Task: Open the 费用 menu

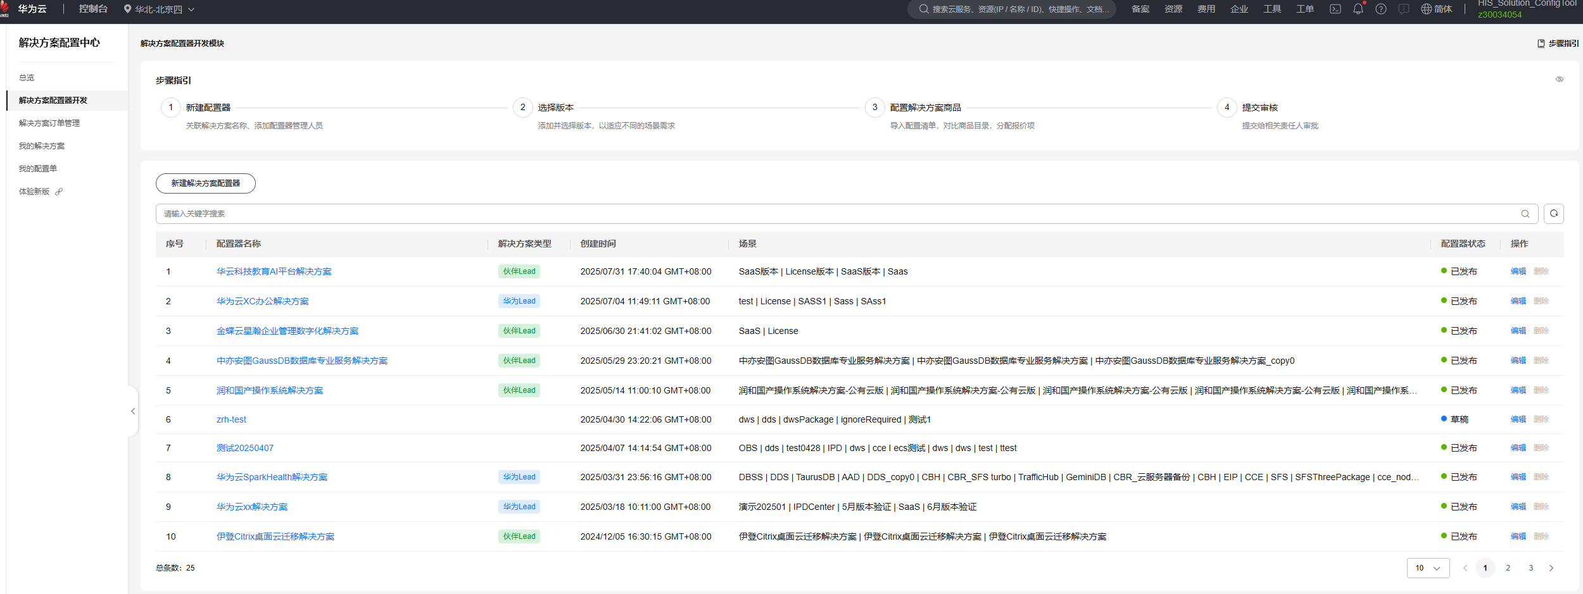Action: (1206, 9)
